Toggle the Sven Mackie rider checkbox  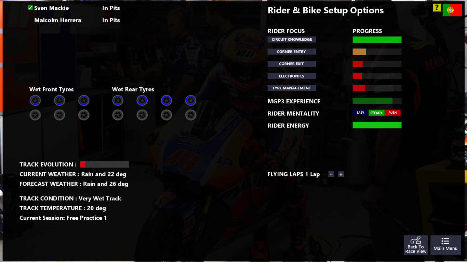click(x=30, y=8)
